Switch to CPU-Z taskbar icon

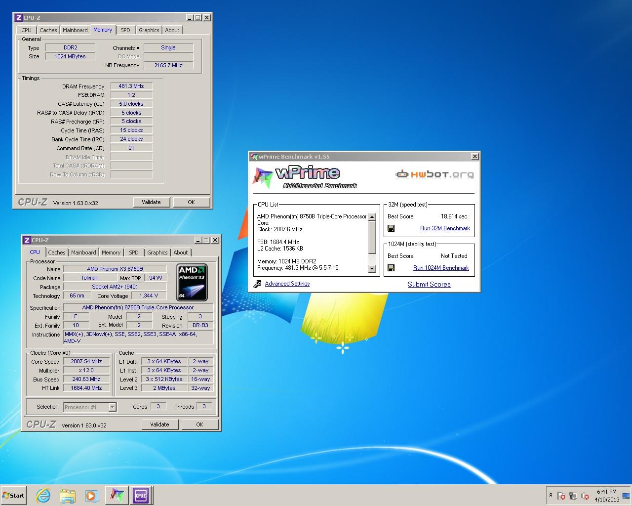click(140, 496)
